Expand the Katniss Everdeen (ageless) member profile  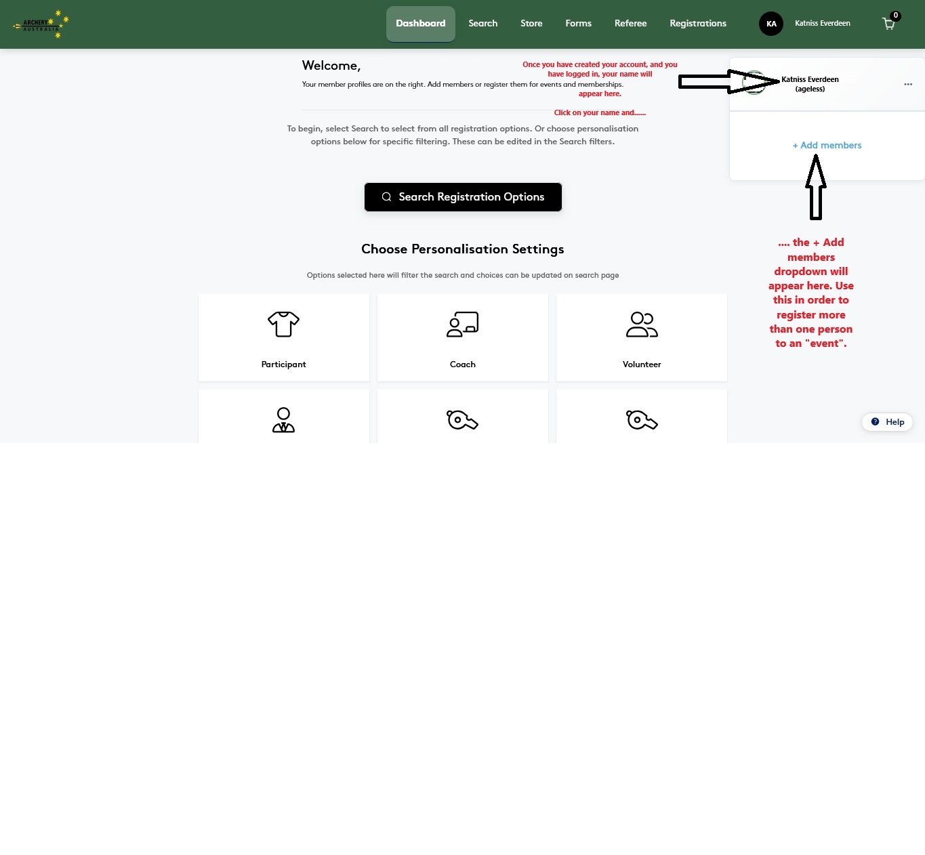pos(810,84)
